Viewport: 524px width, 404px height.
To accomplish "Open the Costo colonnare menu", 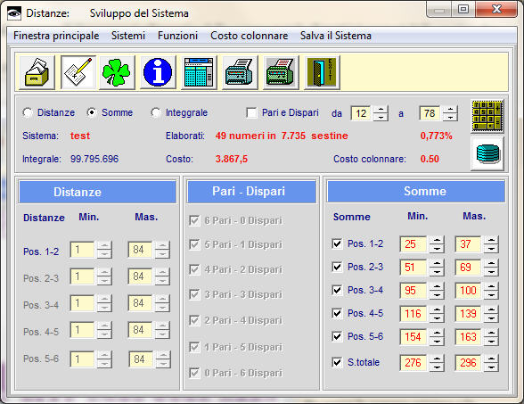I will point(249,36).
